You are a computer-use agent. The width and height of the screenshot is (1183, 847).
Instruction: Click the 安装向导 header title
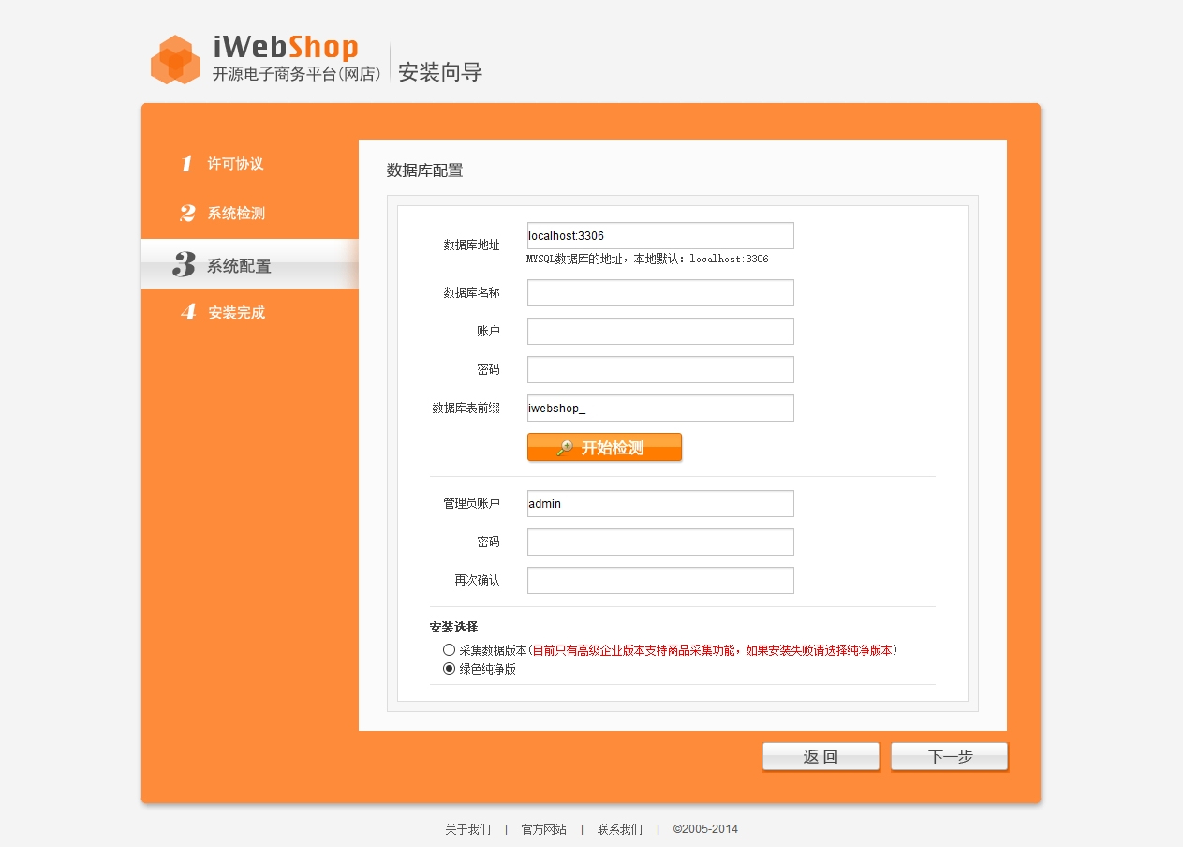pos(440,72)
